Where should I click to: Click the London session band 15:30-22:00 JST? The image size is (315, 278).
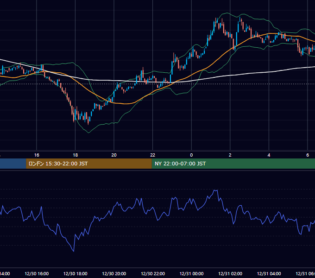[89, 164]
